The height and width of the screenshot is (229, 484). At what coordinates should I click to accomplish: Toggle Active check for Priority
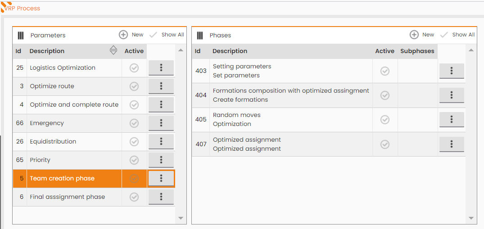134,160
